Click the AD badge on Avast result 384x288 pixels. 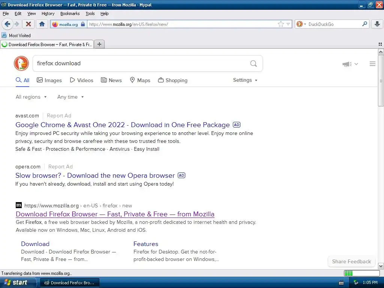point(237,124)
